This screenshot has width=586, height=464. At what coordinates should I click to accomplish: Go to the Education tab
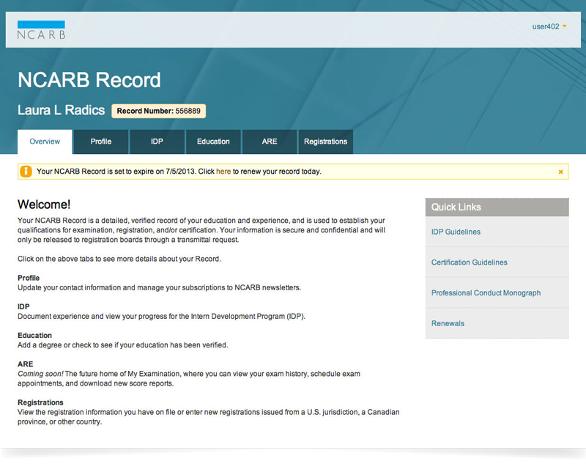tap(213, 141)
